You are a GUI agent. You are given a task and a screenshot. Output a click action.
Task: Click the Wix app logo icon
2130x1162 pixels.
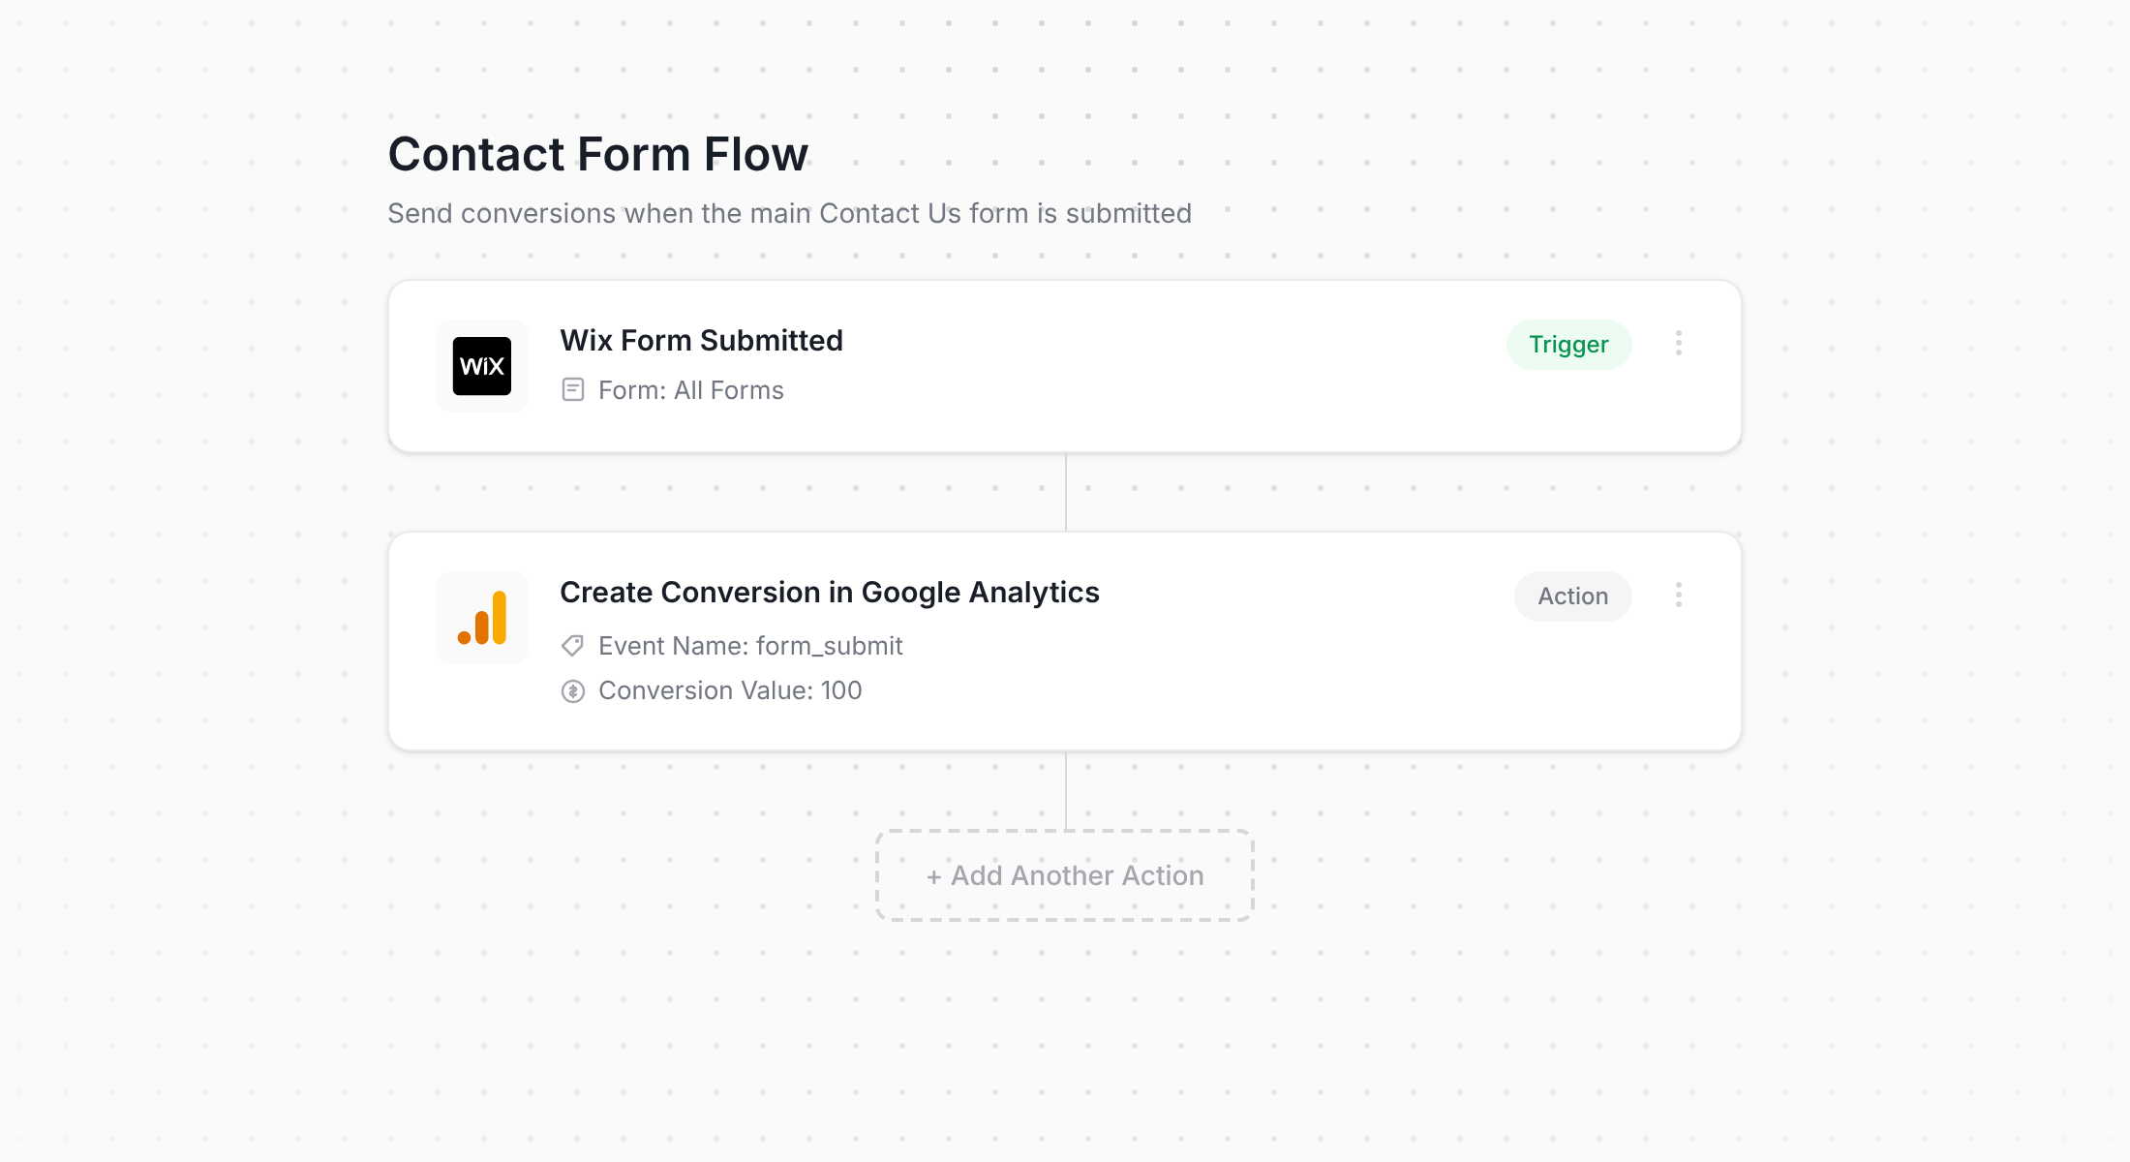tap(481, 365)
